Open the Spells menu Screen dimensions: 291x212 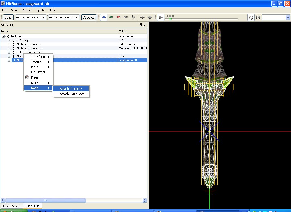[40, 10]
